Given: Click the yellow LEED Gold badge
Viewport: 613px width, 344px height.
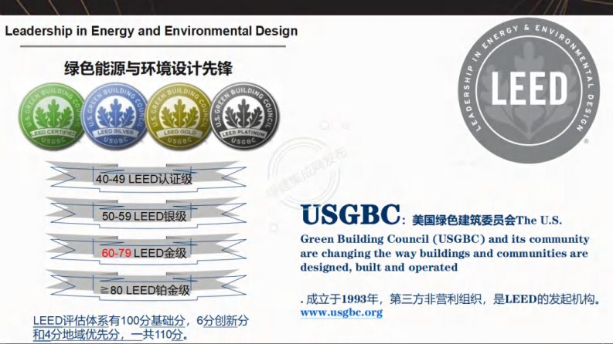Looking at the screenshot, I should coord(179,116).
